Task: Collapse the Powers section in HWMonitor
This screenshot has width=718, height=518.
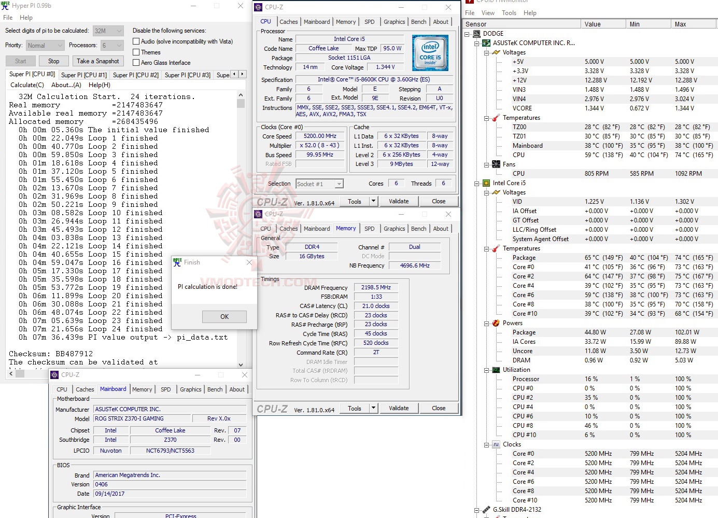Action: click(487, 323)
